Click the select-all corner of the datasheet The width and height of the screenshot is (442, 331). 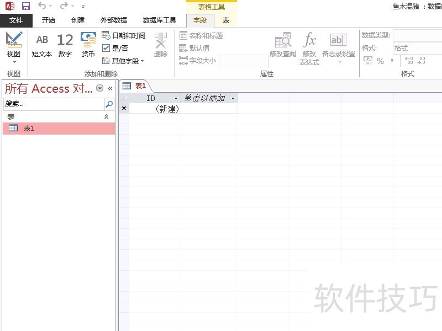click(x=124, y=98)
